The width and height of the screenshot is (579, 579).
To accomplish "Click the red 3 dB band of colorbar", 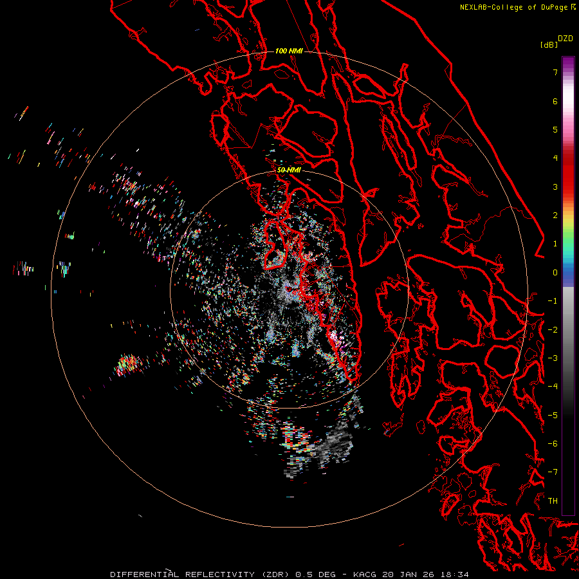I will 568,181.
